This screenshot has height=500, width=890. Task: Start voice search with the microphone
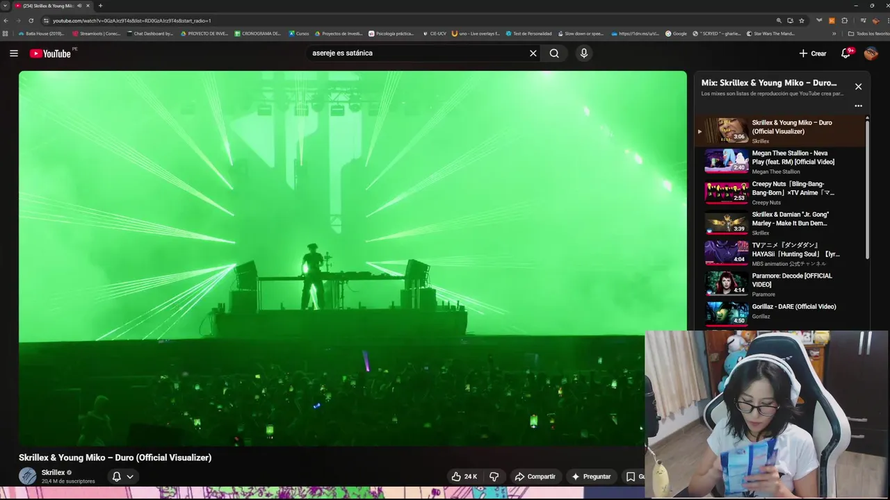[x=584, y=53]
